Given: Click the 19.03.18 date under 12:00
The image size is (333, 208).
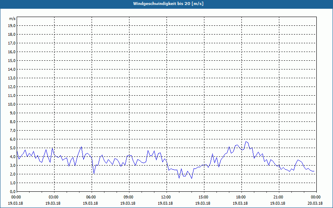Looking at the screenshot, I should click(x=165, y=203).
